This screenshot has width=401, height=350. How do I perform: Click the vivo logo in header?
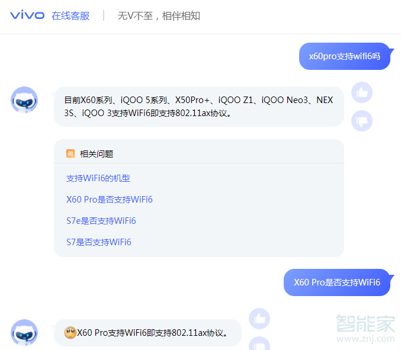[27, 15]
